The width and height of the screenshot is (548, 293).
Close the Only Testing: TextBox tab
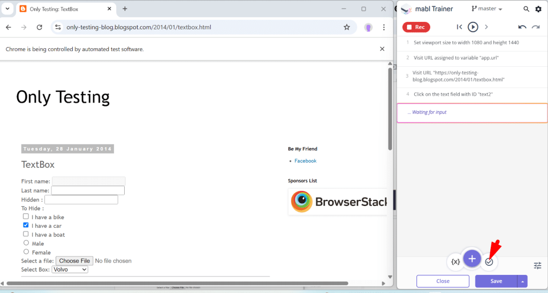point(109,9)
